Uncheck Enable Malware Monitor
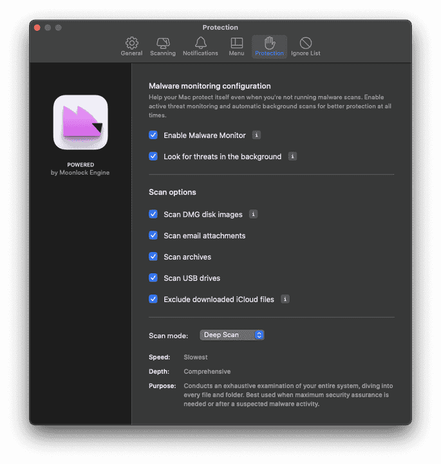This screenshot has height=464, width=441. tap(153, 135)
